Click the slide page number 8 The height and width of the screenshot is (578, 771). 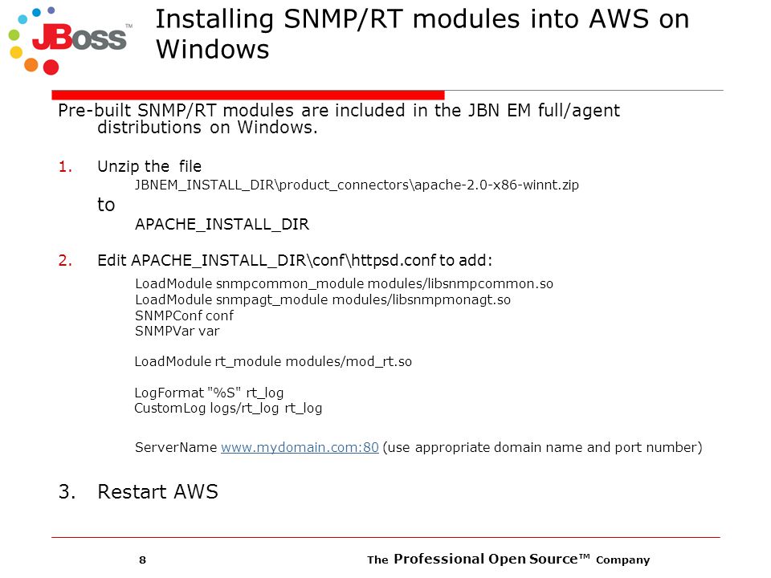click(143, 560)
